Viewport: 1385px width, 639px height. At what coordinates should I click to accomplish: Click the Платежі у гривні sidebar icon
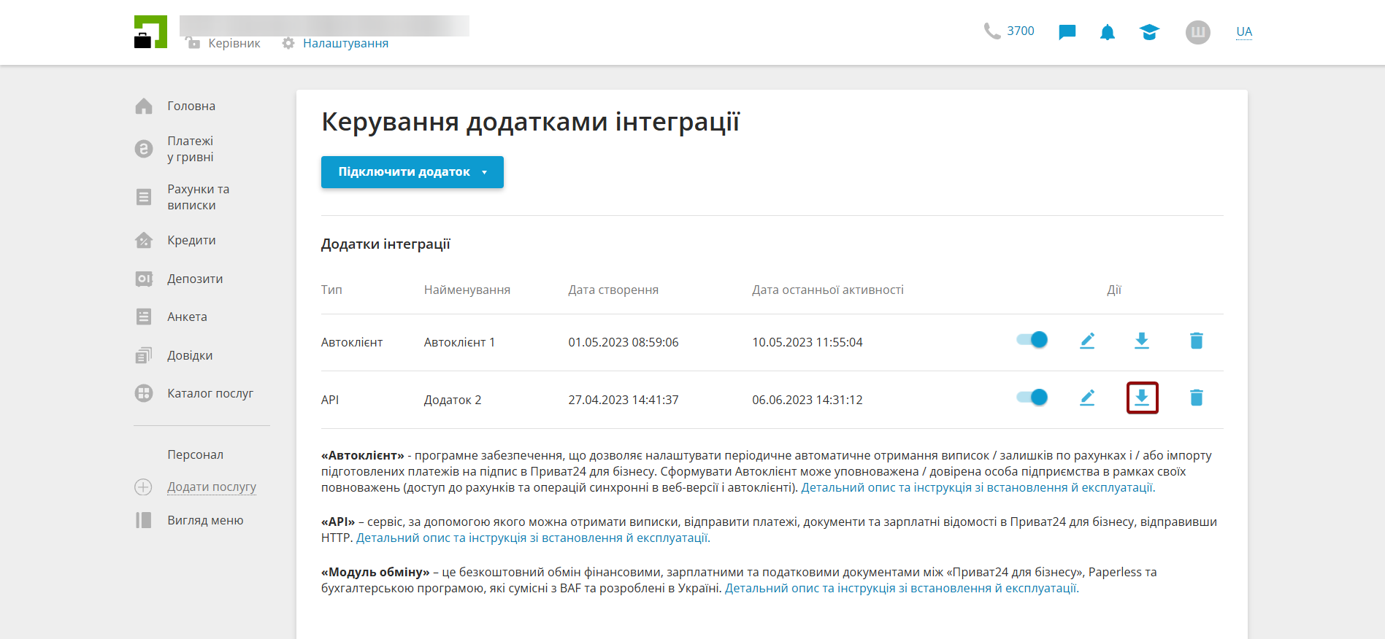pyautogui.click(x=144, y=149)
